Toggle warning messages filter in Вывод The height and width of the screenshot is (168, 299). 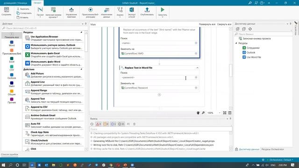[106, 124]
